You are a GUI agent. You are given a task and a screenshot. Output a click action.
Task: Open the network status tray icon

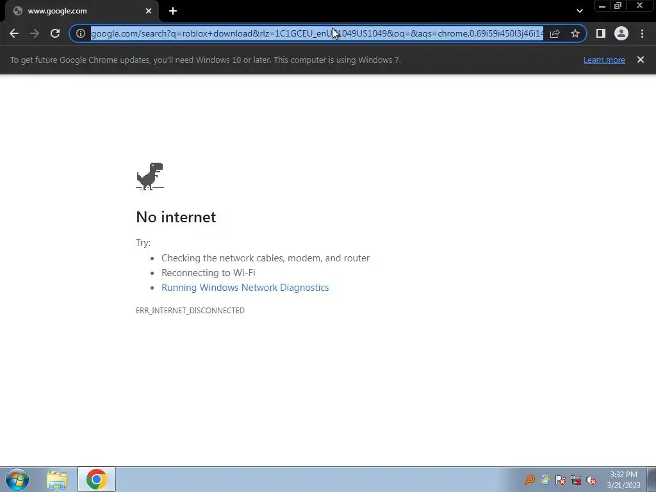coord(576,479)
